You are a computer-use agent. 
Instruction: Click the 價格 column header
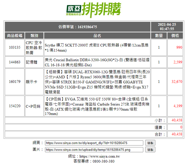(175, 35)
